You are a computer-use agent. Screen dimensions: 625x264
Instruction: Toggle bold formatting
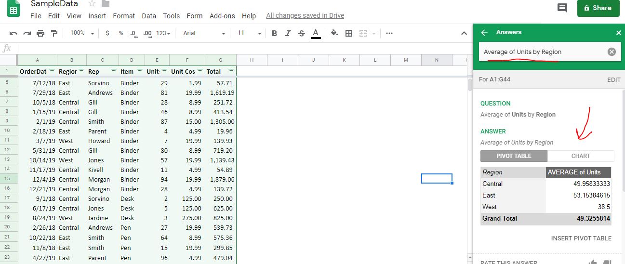click(x=275, y=33)
